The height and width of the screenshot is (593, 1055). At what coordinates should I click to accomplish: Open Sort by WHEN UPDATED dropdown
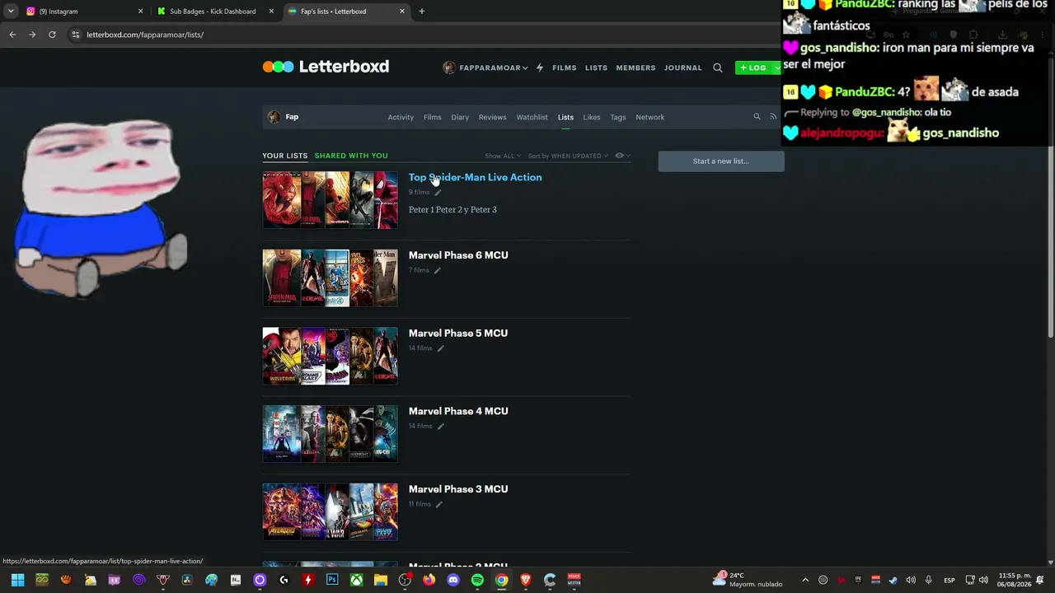tap(569, 156)
